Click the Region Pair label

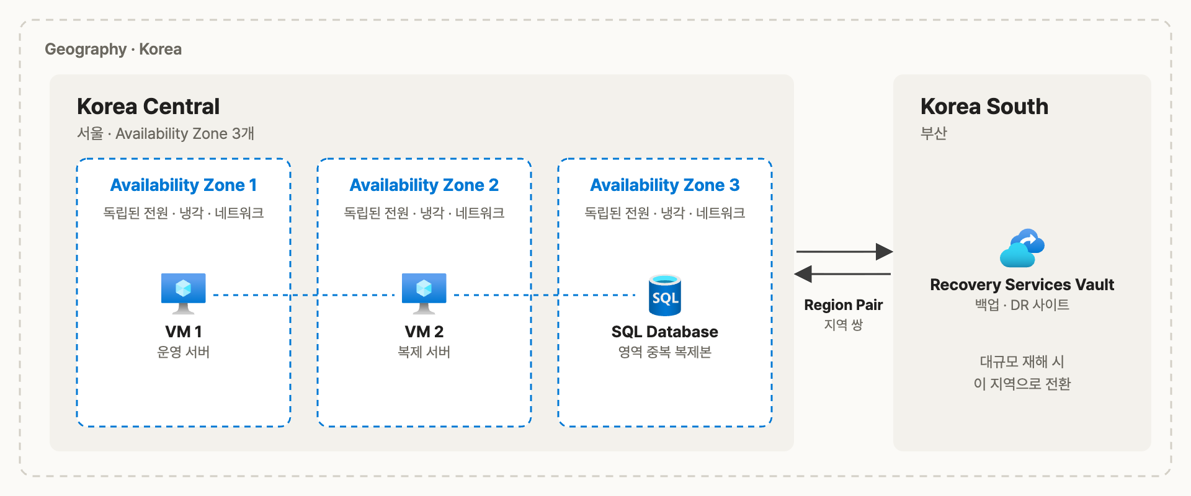[x=844, y=304]
